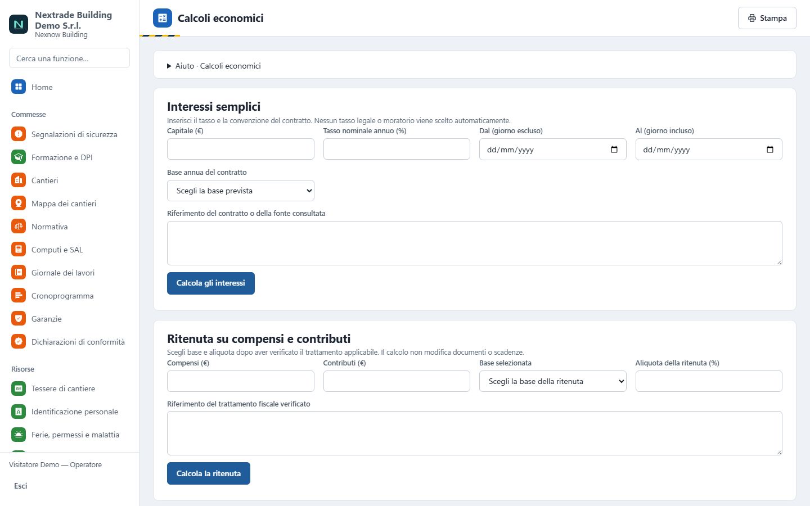Open the Base selezionata ritenuta dropdown
This screenshot has height=506, width=810.
552,381
